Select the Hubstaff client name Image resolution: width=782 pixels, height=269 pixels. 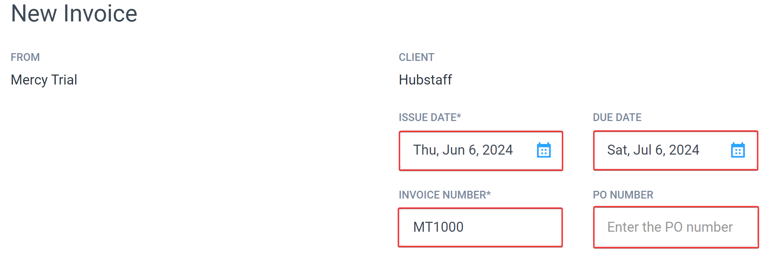425,80
